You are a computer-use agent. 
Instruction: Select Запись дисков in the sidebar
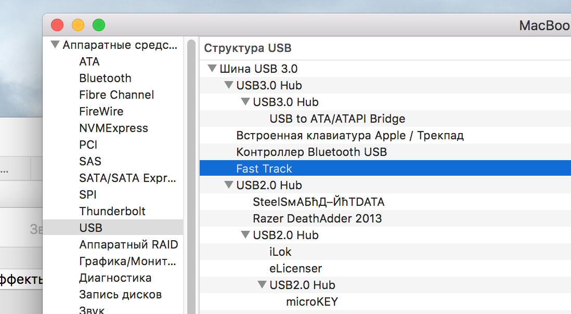[121, 294]
